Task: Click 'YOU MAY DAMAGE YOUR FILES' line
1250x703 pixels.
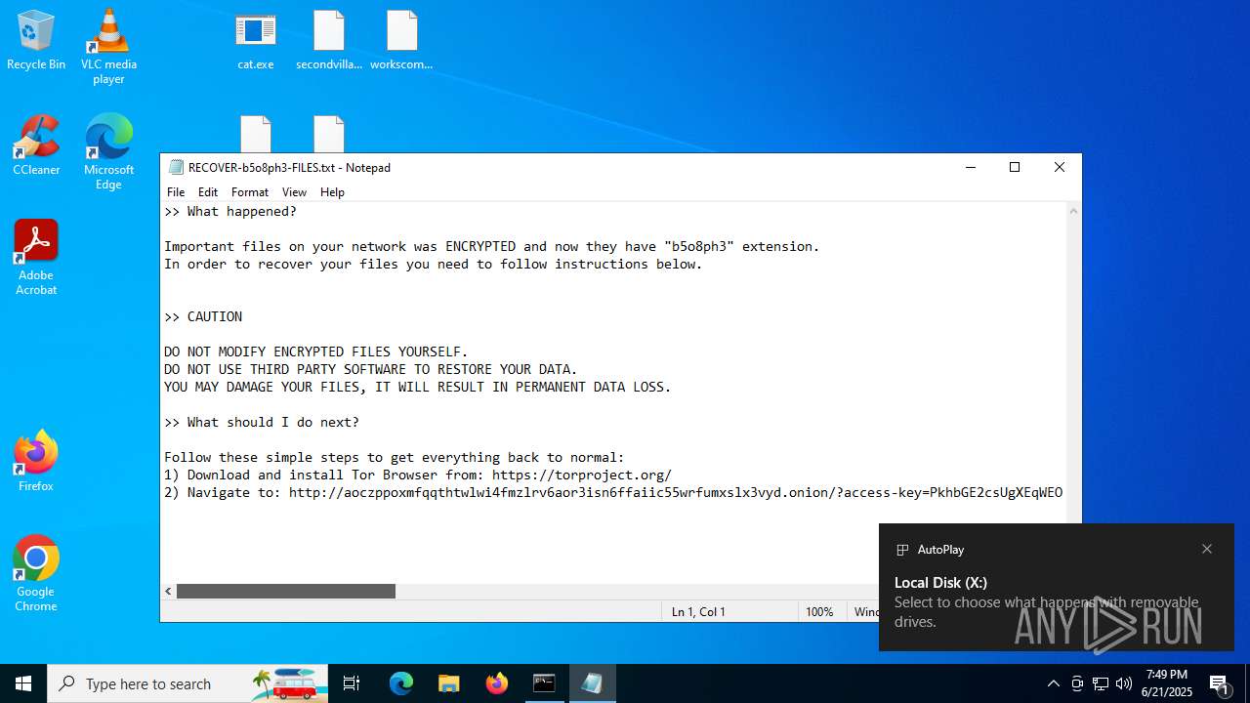Action: point(418,388)
